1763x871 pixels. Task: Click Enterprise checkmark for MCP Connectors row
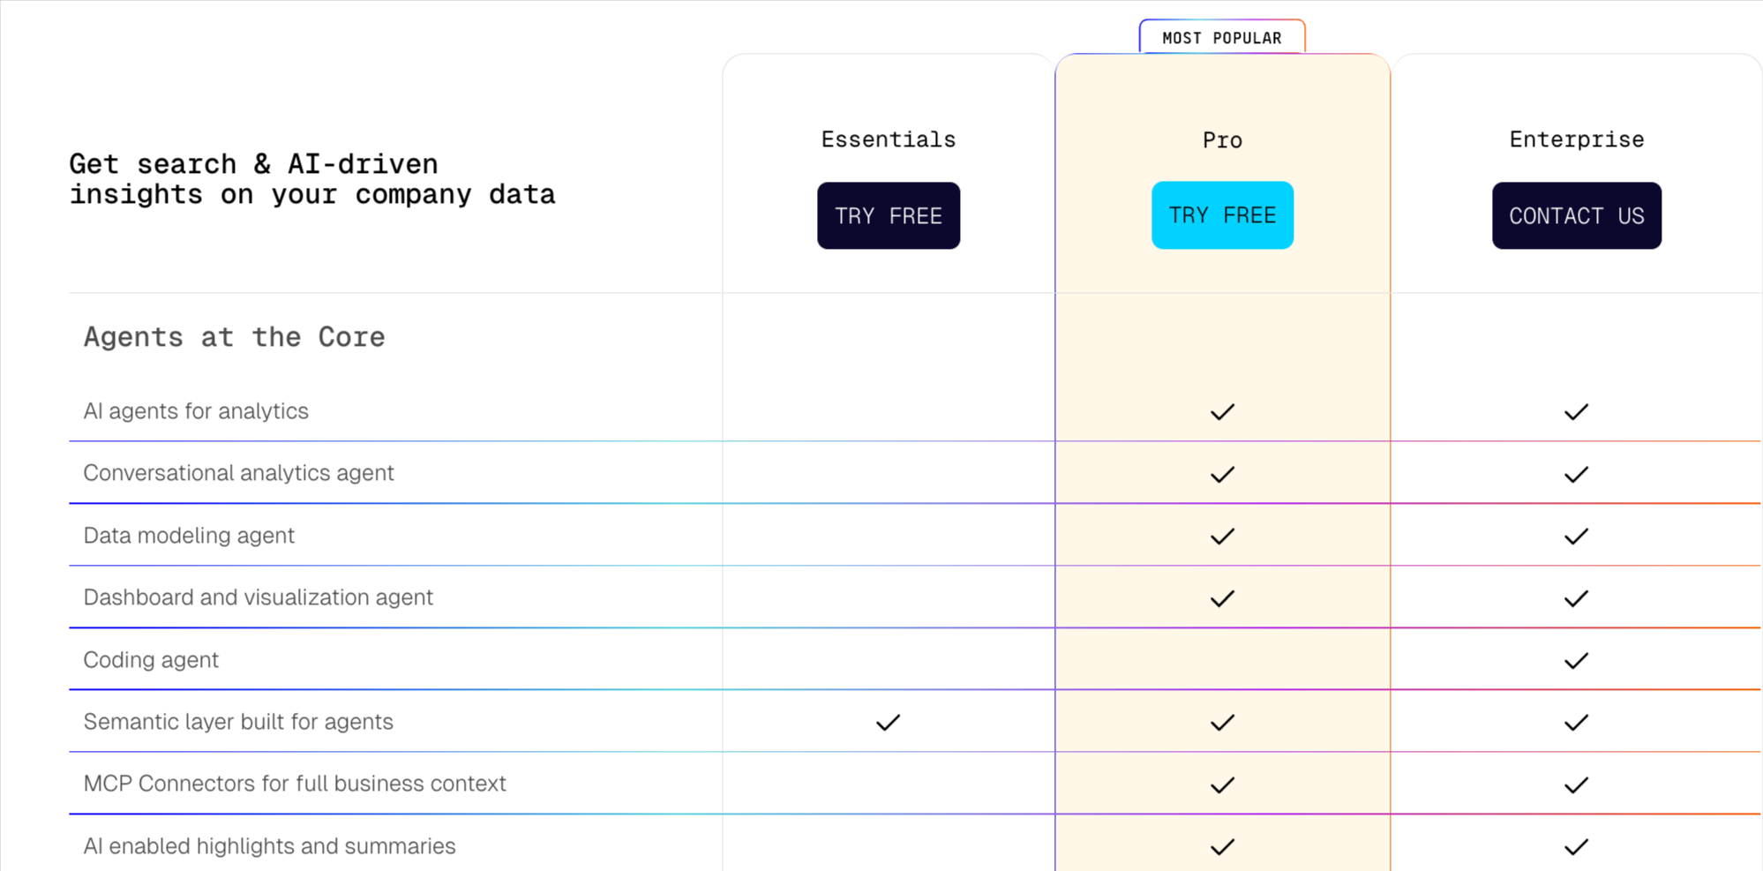pos(1576,785)
